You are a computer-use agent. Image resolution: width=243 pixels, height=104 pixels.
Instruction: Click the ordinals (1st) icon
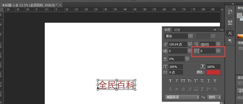coord(208,89)
